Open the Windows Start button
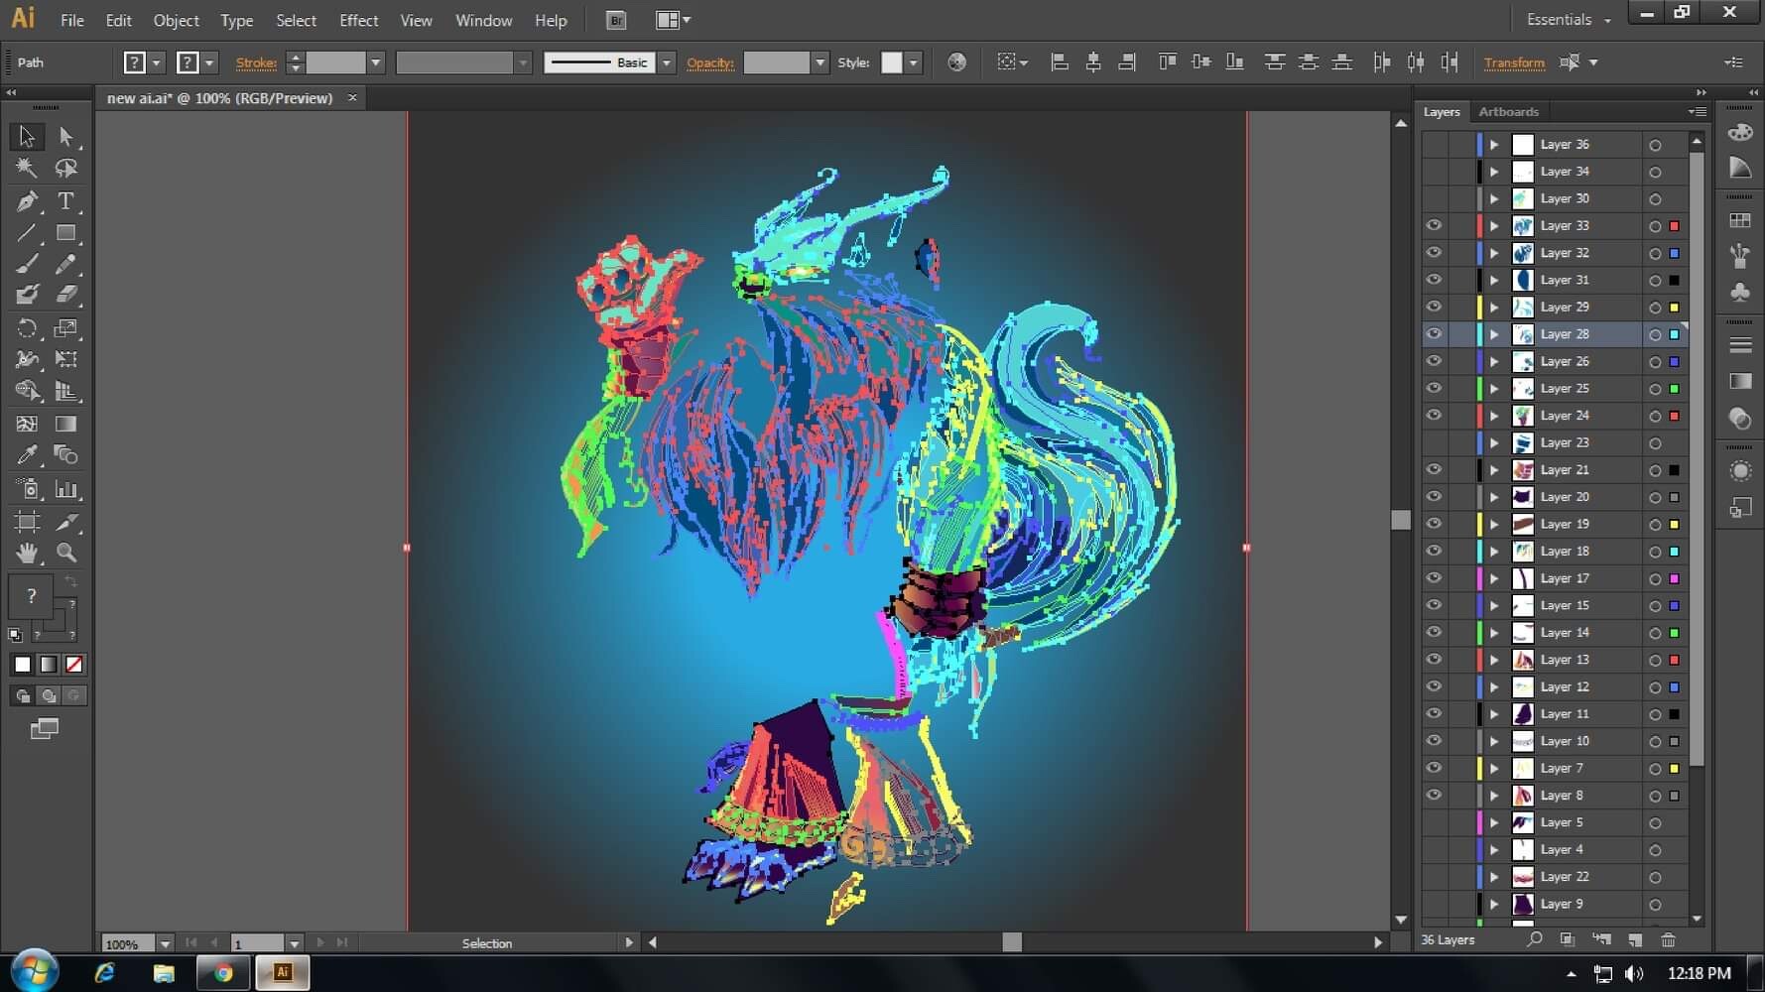The height and width of the screenshot is (992, 1765). click(x=34, y=972)
